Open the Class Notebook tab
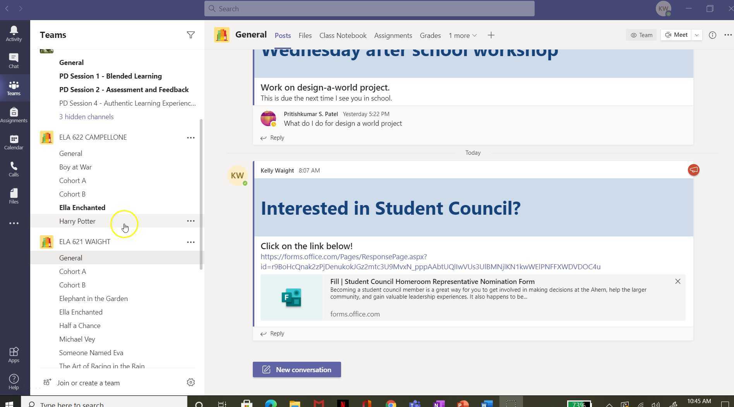 342,35
